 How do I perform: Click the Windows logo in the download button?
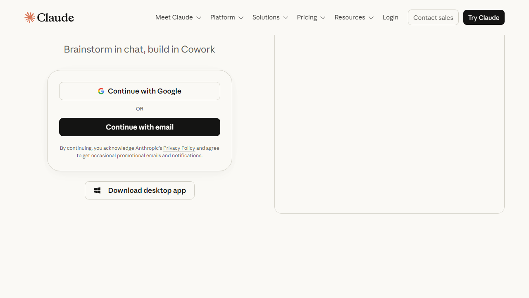point(98,190)
